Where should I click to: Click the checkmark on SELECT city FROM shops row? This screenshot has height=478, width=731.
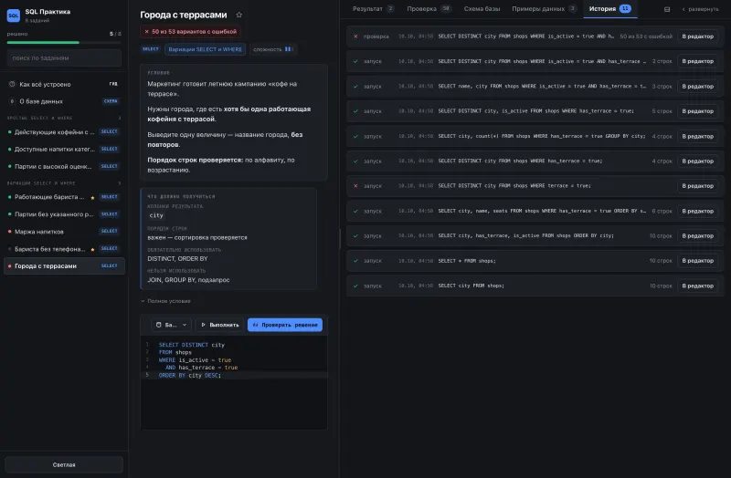pyautogui.click(x=355, y=286)
